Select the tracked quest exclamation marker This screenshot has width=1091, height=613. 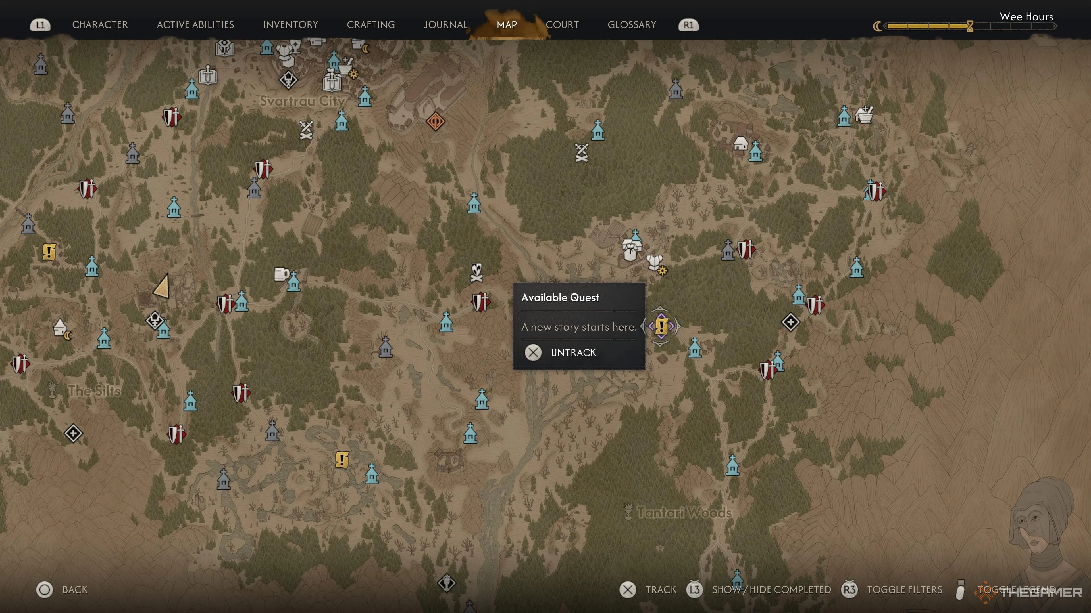(661, 326)
